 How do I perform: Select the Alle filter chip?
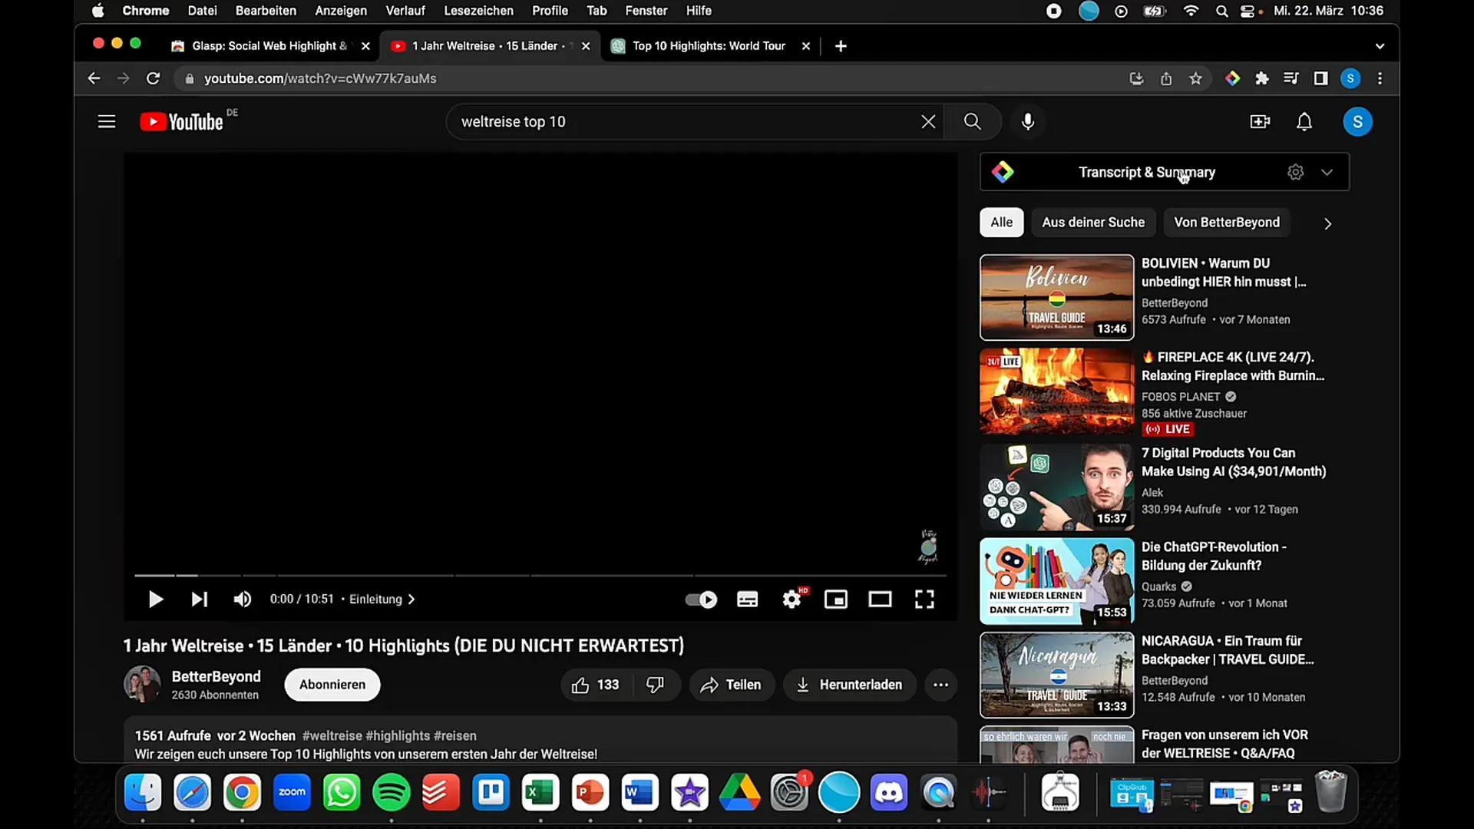tap(1001, 223)
